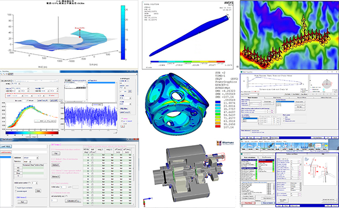Select the red marker on 3D terrain plot
The height and width of the screenshot is (208, 339).
coord(80,31)
